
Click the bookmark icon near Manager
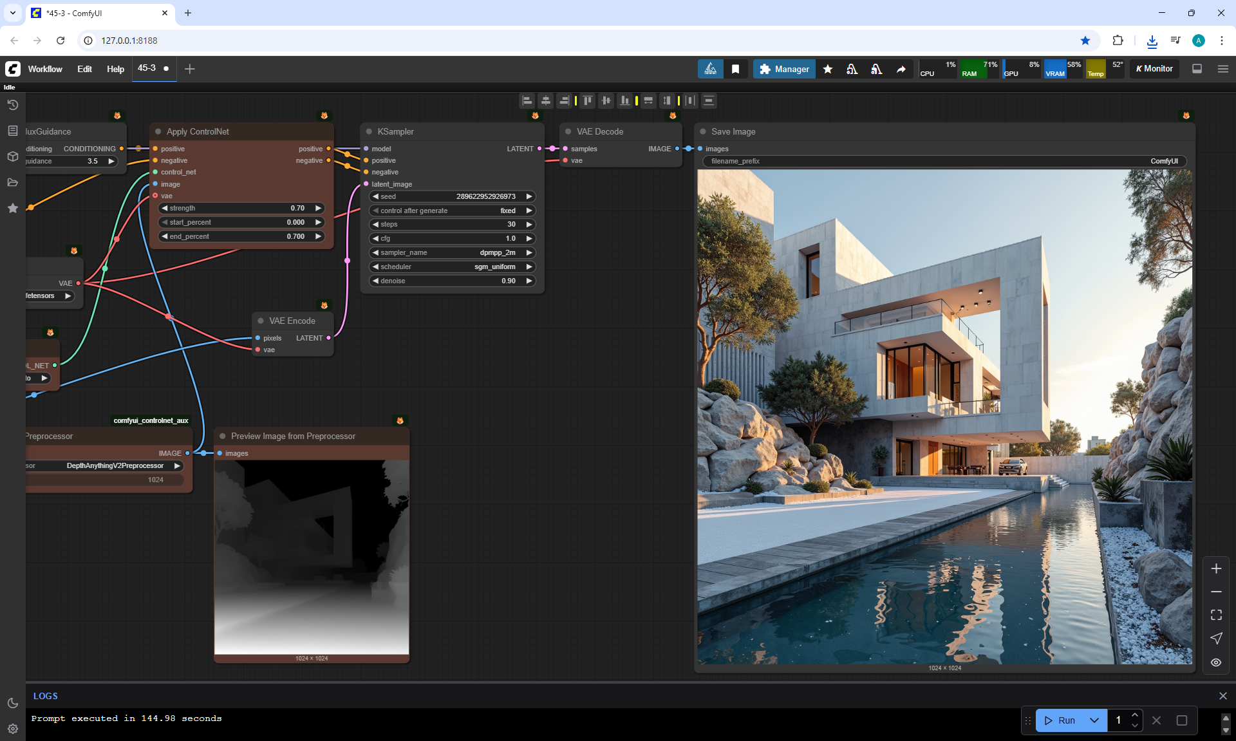(x=735, y=69)
